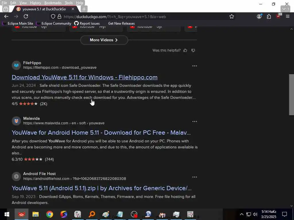
Task: Open a new tab with plus button
Action: click(x=84, y=9)
